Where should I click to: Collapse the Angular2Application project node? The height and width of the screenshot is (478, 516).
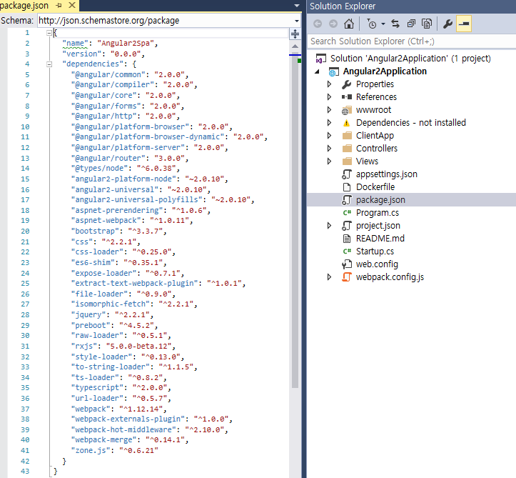tap(317, 71)
